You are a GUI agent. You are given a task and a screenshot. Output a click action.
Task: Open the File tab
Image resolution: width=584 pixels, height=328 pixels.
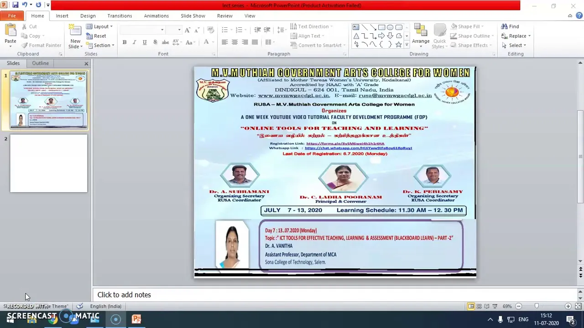coord(12,16)
